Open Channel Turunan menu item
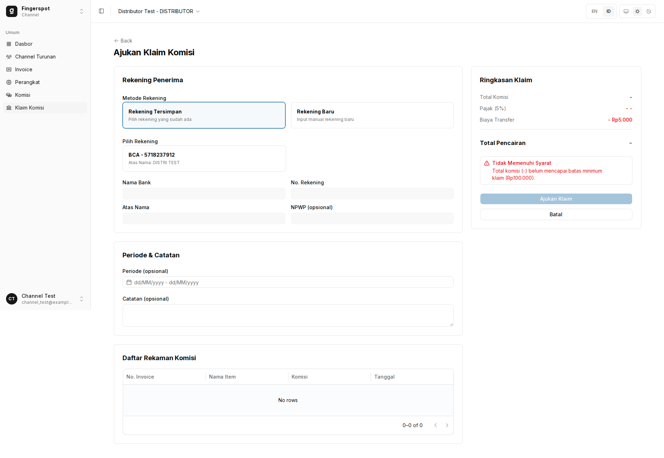Viewport: 664px width, 458px height. (x=45, y=57)
